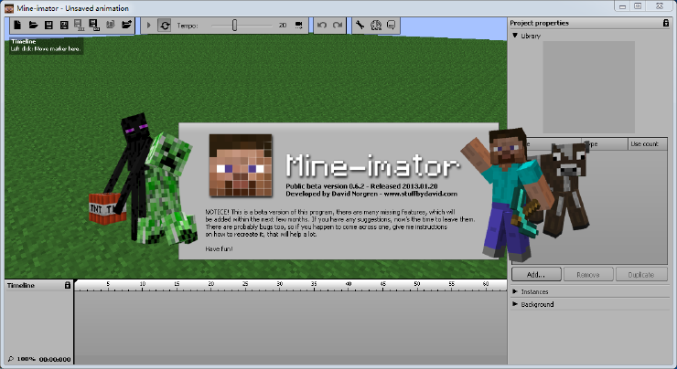Export image using the floppy-with-picture icon
Viewport: 677px width, 369px height.
[x=94, y=26]
